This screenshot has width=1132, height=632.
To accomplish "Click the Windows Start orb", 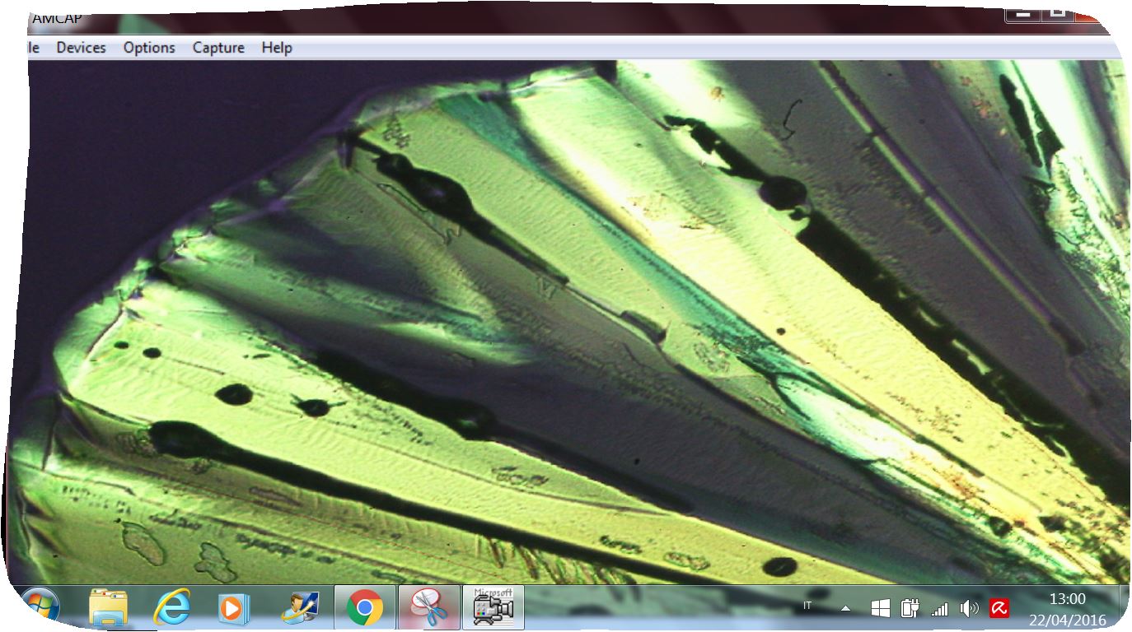I will tap(40, 607).
